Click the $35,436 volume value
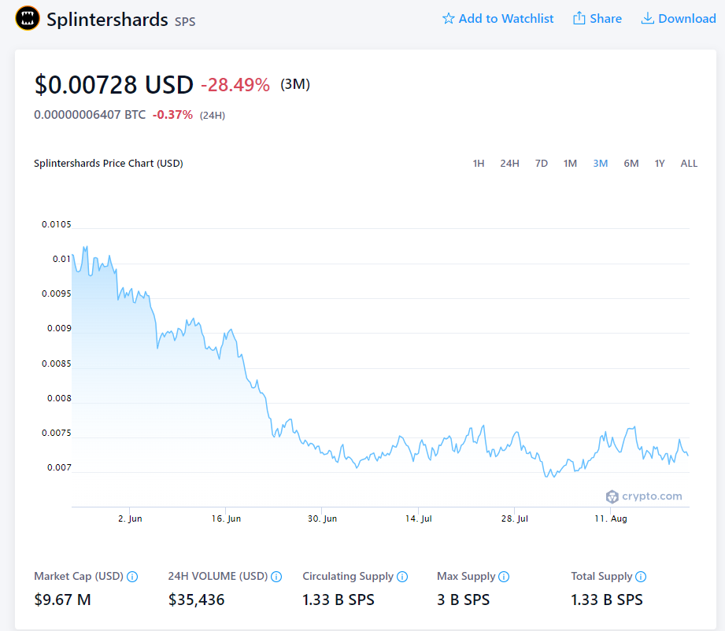Viewport: 725px width, 631px height. 196,600
